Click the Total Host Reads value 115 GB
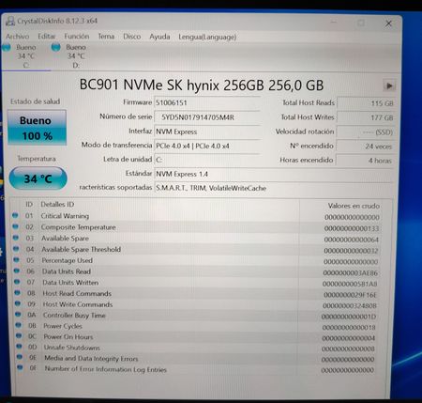422x403 pixels. click(366, 103)
